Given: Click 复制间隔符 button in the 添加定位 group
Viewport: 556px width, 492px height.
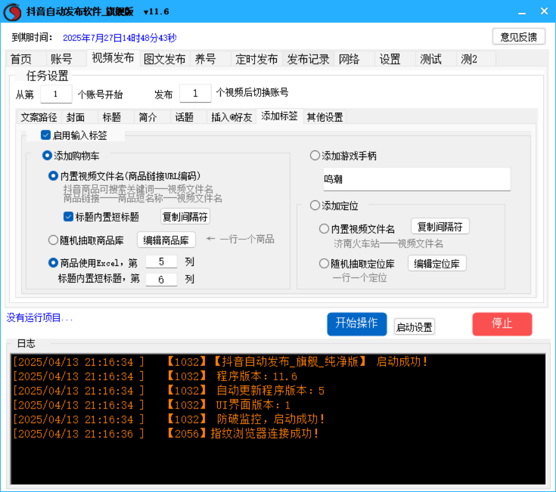Looking at the screenshot, I should 440,226.
